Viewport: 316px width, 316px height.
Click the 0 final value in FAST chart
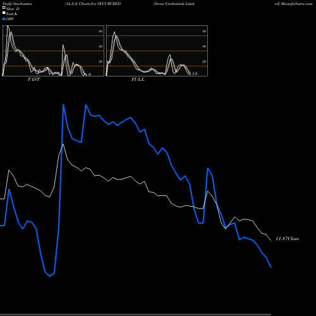pos(90,75)
